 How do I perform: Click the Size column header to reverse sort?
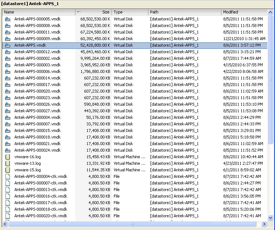pos(93,12)
